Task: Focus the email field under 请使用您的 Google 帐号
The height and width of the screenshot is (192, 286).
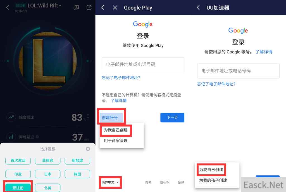Action: [x=238, y=71]
